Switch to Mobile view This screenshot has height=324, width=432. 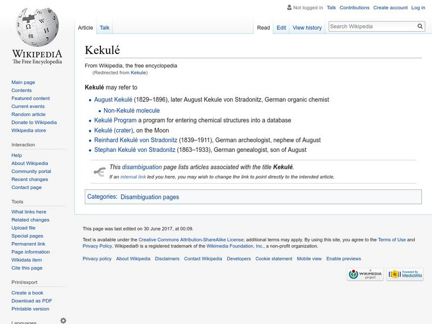coord(309,259)
